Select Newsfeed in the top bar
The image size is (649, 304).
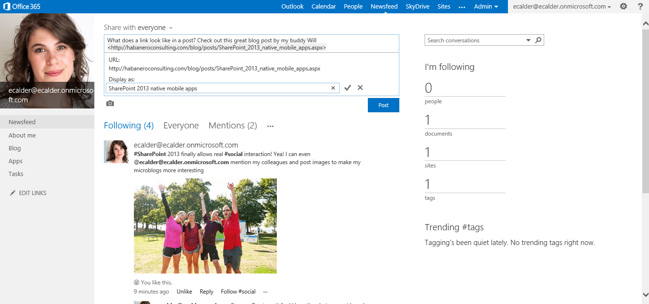384,7
